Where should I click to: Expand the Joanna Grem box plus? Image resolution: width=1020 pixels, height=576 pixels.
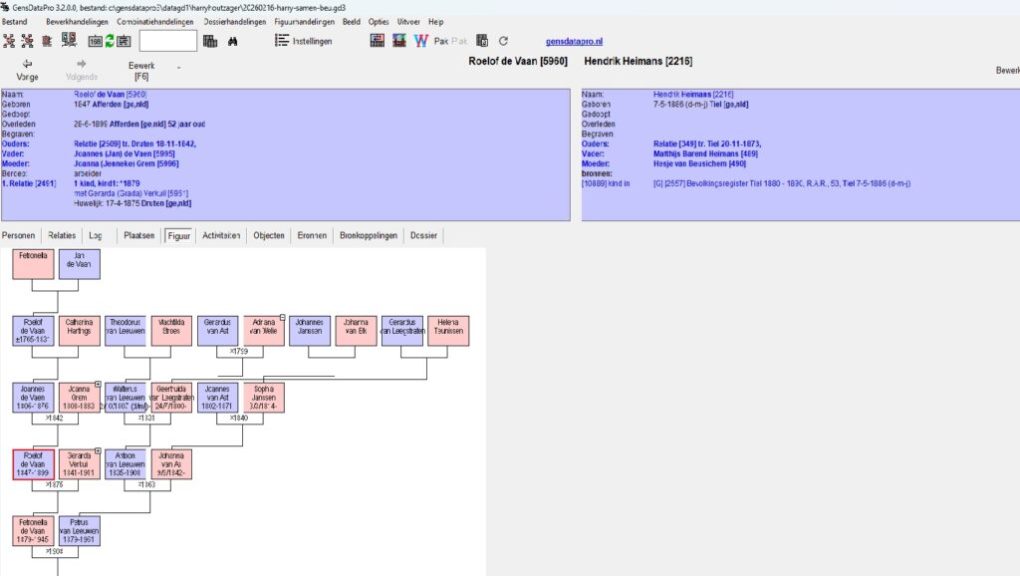(x=98, y=385)
